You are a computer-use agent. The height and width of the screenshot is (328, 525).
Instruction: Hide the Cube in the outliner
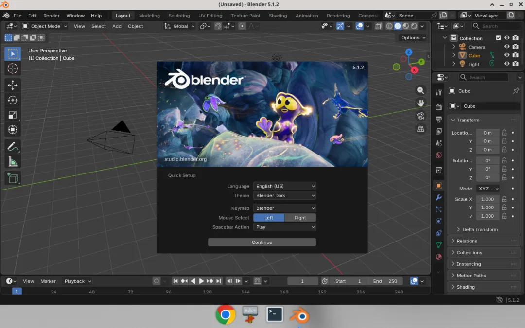(507, 55)
